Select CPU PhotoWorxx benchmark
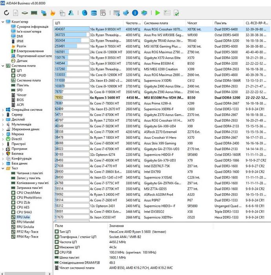 tap(29, 198)
